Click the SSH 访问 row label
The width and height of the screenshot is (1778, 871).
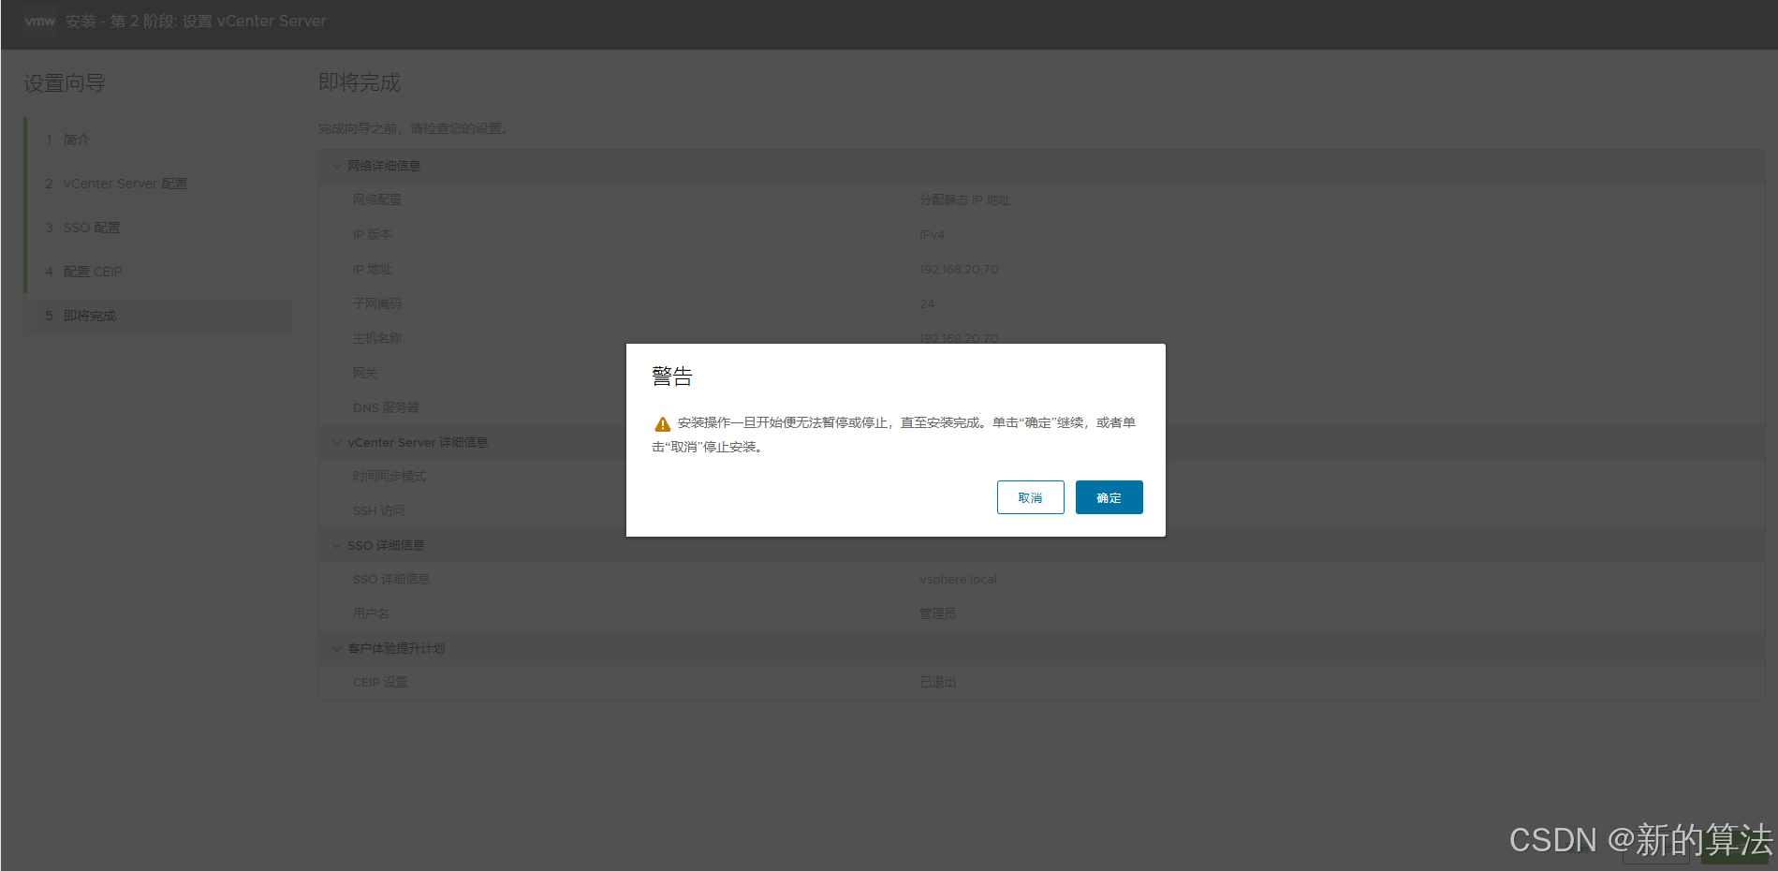point(379,511)
